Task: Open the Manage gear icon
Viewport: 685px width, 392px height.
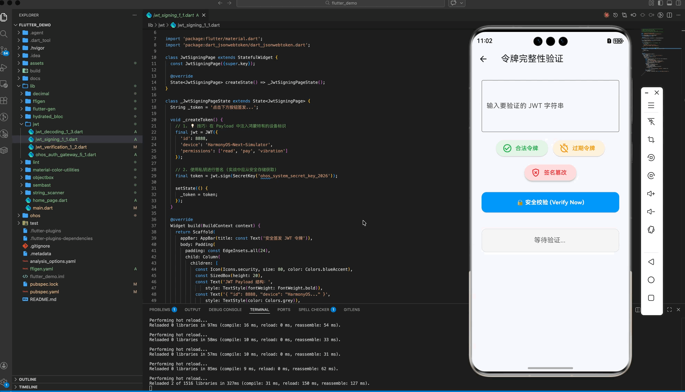Action: 4,382
